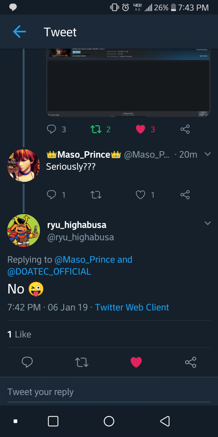Share Maso_Prince's tweet

pyautogui.click(x=185, y=195)
